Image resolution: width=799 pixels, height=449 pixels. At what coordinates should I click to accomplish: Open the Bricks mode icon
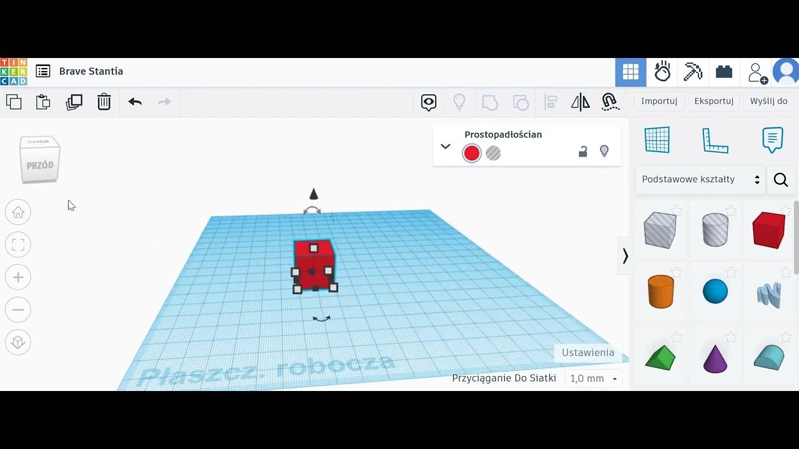[x=724, y=72]
